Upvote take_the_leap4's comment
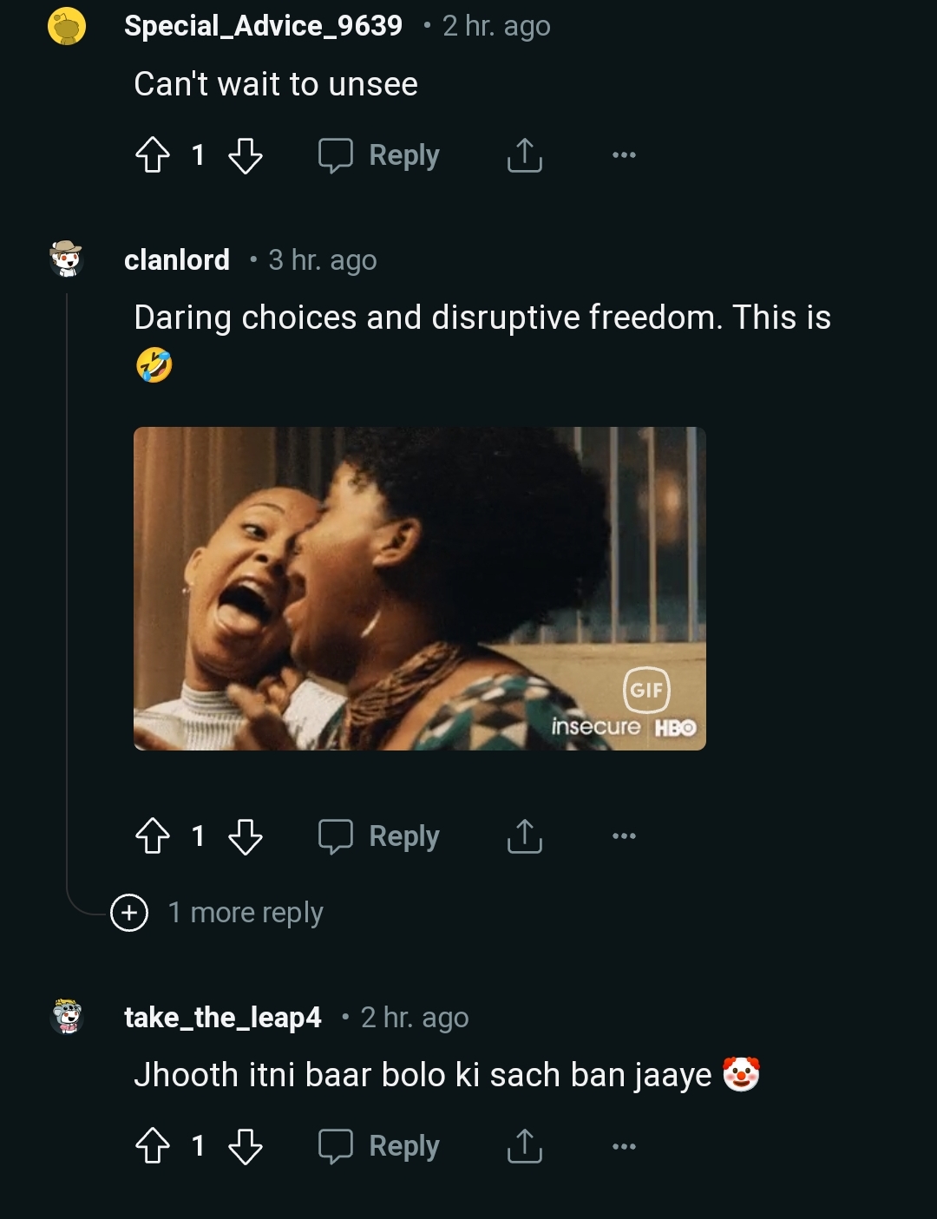The width and height of the screenshot is (937, 1219). 153,1146
